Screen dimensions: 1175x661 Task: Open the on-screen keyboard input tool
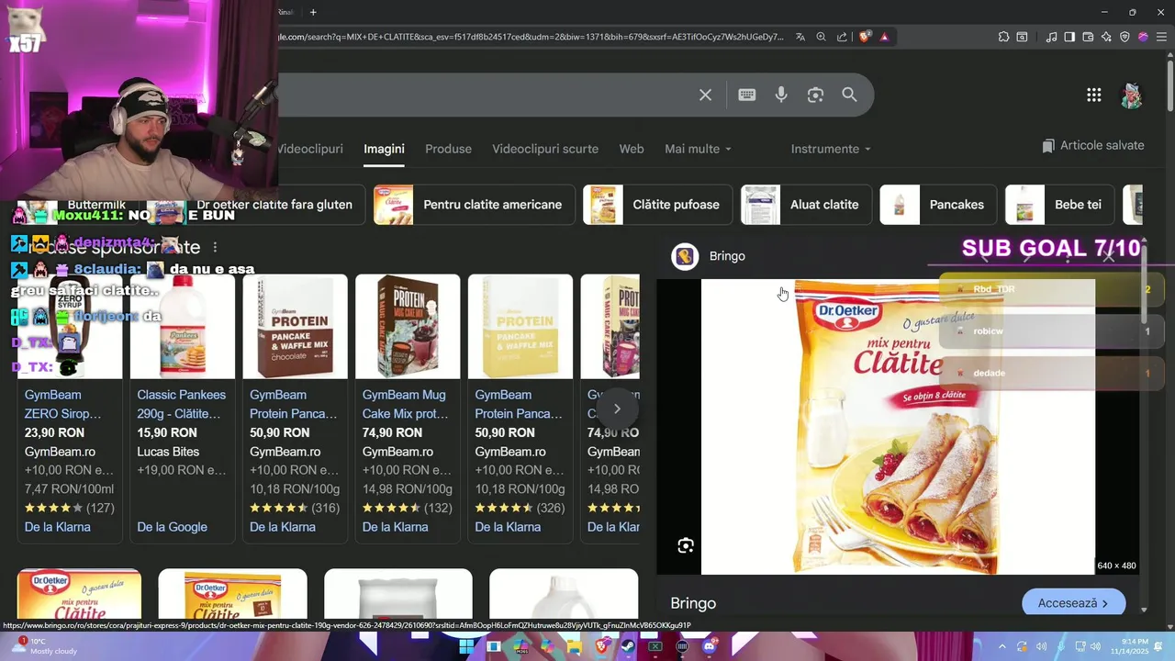747,95
